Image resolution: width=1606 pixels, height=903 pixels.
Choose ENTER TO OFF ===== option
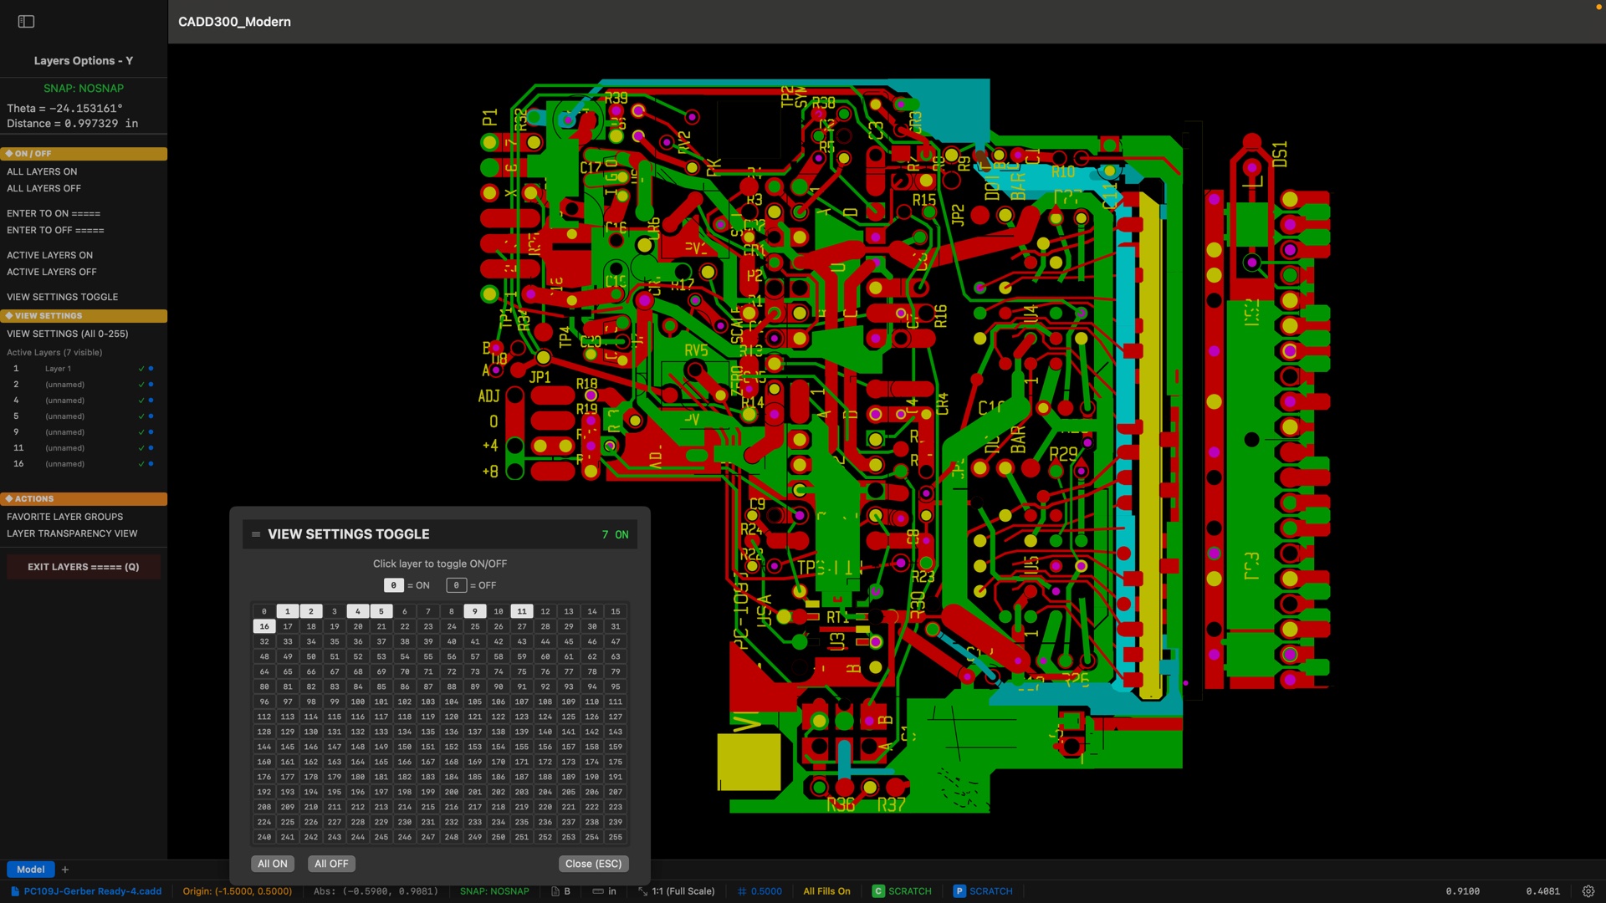coord(55,230)
